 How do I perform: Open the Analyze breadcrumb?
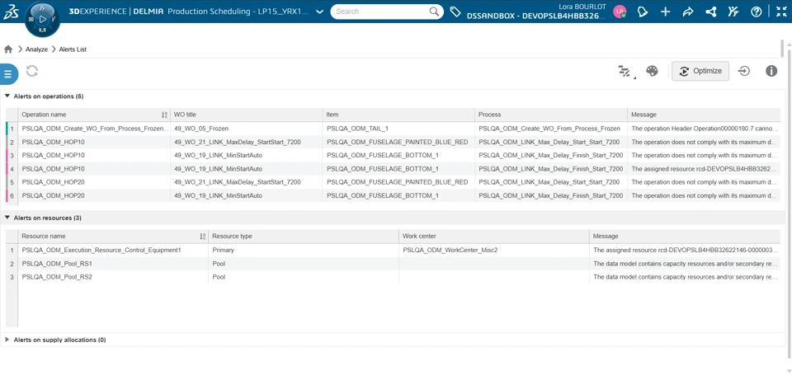click(x=36, y=49)
